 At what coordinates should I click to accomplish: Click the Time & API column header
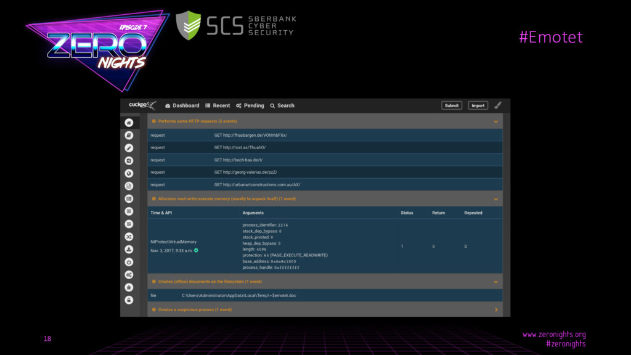click(x=161, y=213)
